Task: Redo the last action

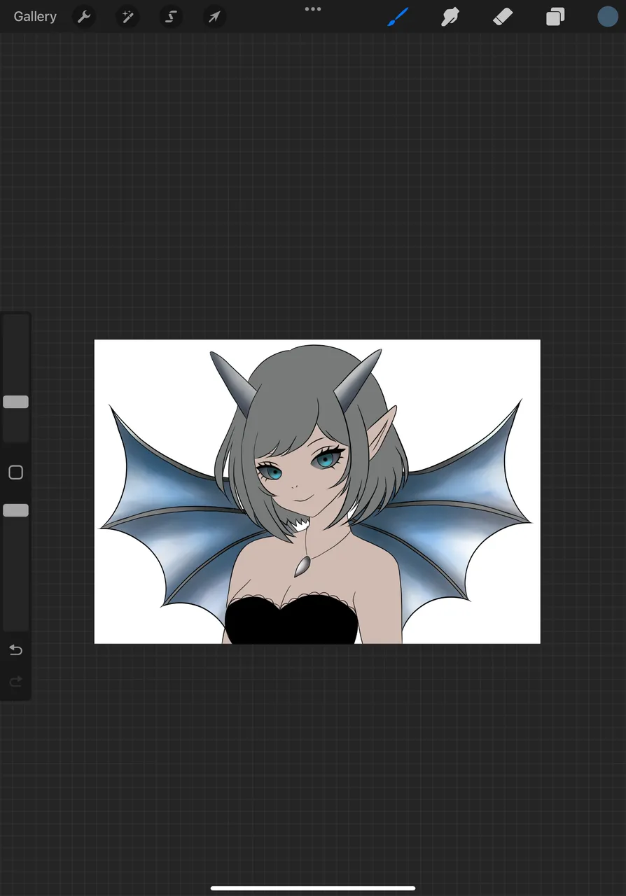Action: click(x=15, y=681)
